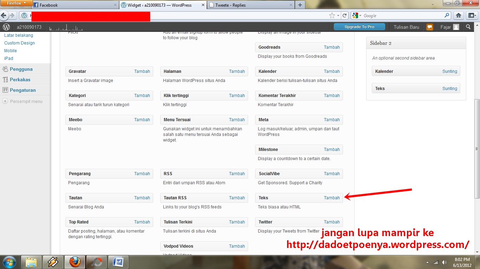The width and height of the screenshot is (480, 269).
Task: Open Windows Explorer from the taskbar
Action: (x=31, y=262)
